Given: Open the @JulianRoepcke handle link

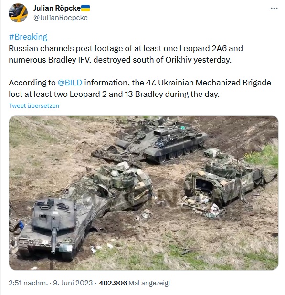Looking at the screenshot, I should [x=61, y=18].
